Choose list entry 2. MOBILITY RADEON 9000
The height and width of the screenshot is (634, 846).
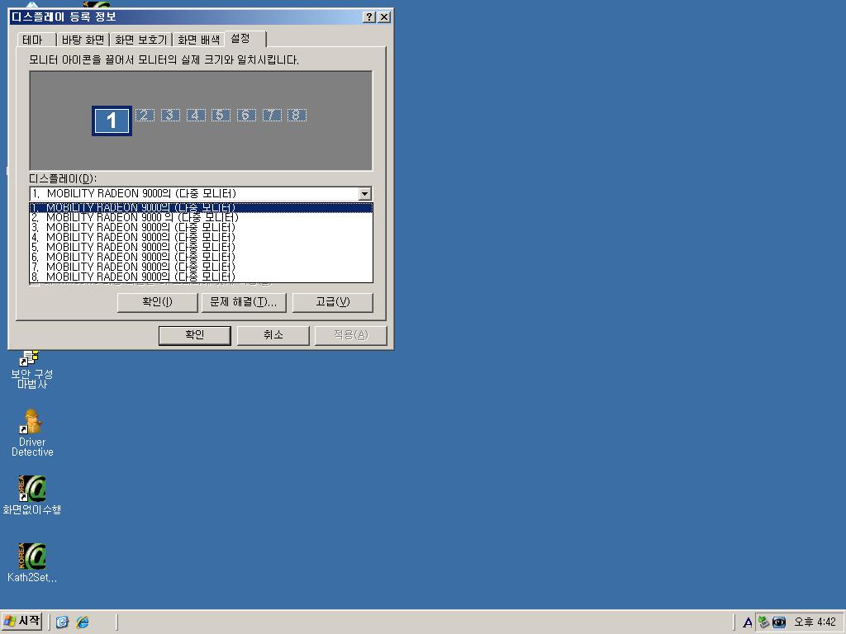point(201,217)
